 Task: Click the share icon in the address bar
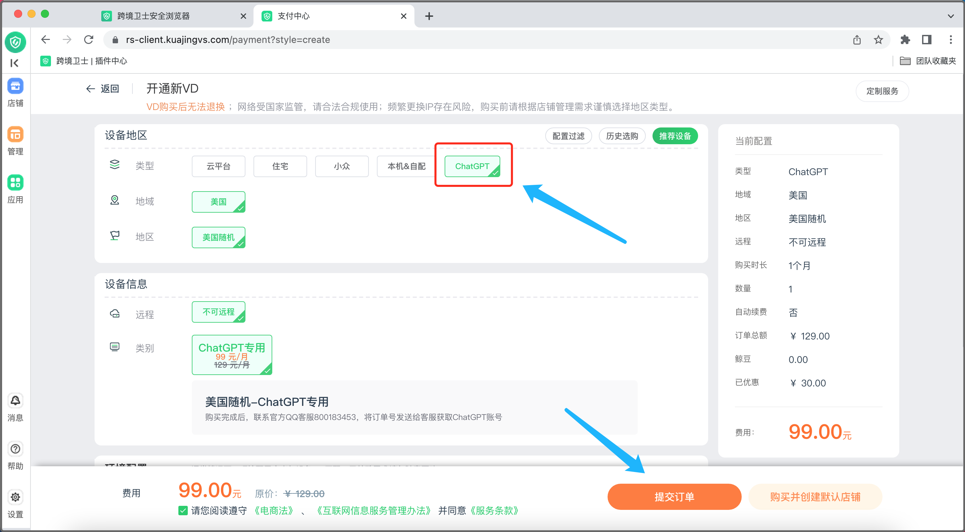(857, 40)
